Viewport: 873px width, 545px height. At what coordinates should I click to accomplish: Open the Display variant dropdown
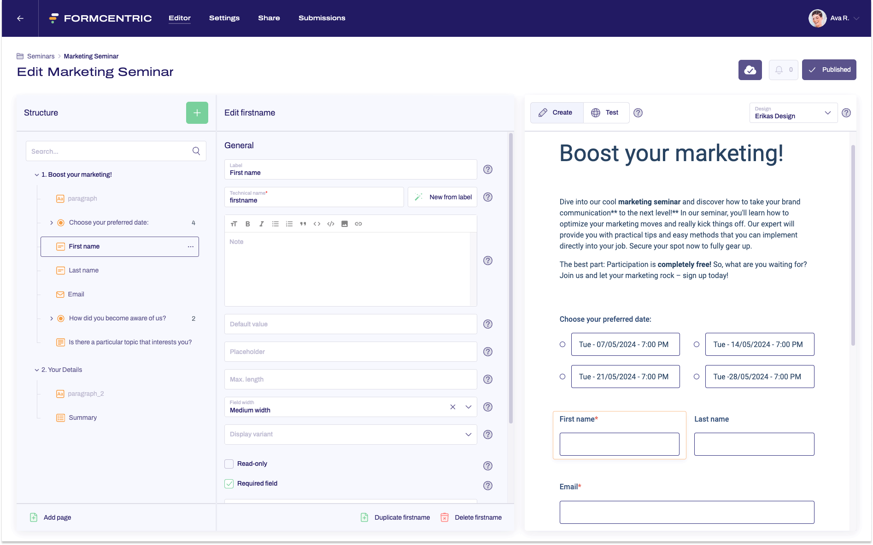click(468, 434)
